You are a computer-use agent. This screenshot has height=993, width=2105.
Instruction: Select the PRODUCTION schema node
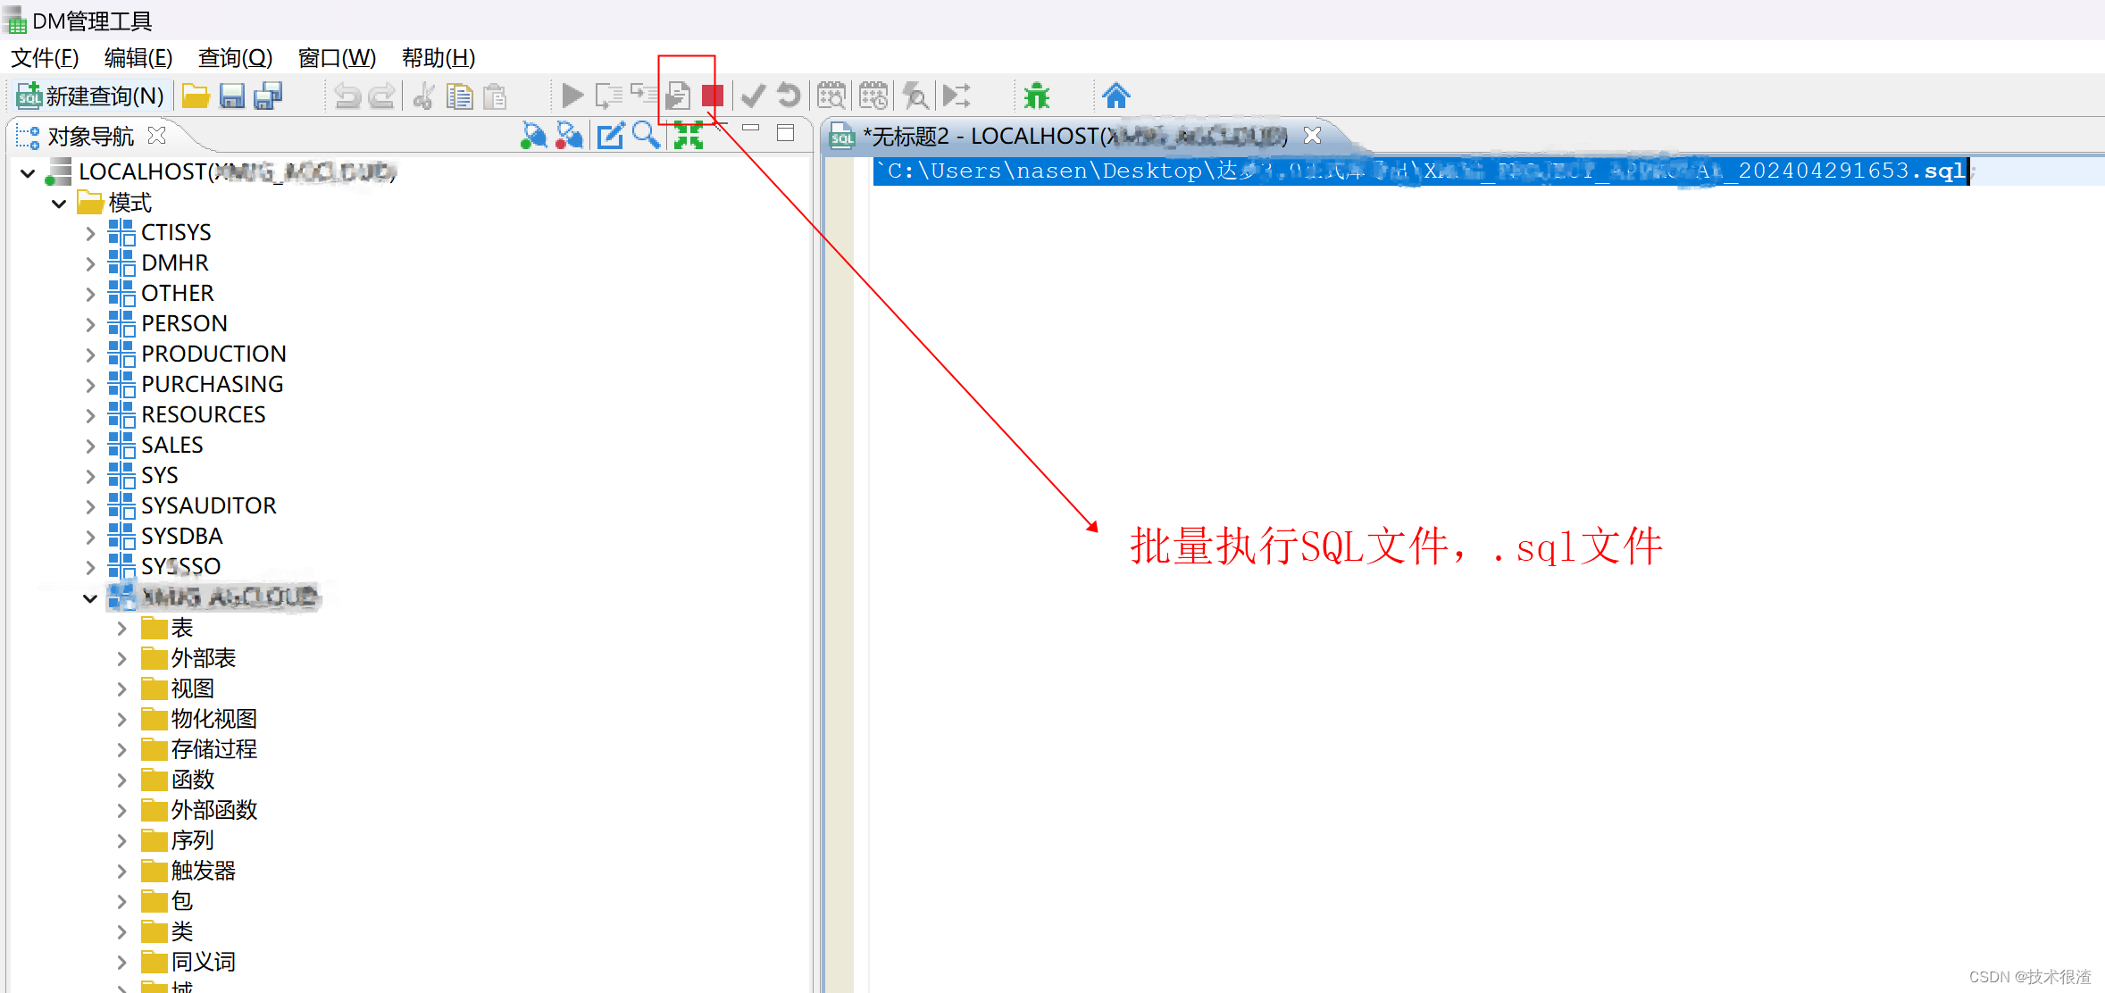(213, 353)
